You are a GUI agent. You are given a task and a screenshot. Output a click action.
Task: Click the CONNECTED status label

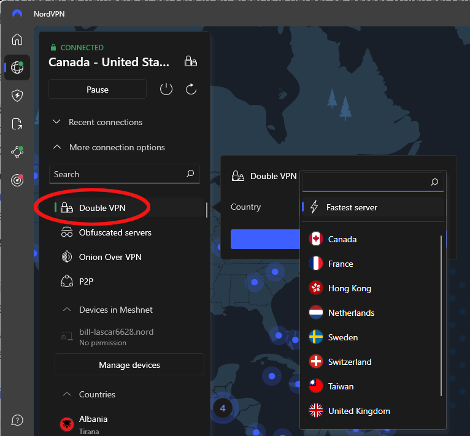tap(82, 47)
